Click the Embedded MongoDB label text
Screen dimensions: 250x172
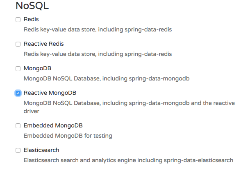pos(53,125)
